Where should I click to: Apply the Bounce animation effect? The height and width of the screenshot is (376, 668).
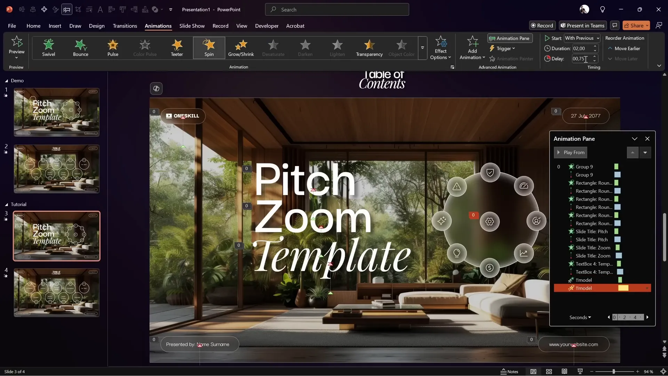[81, 48]
